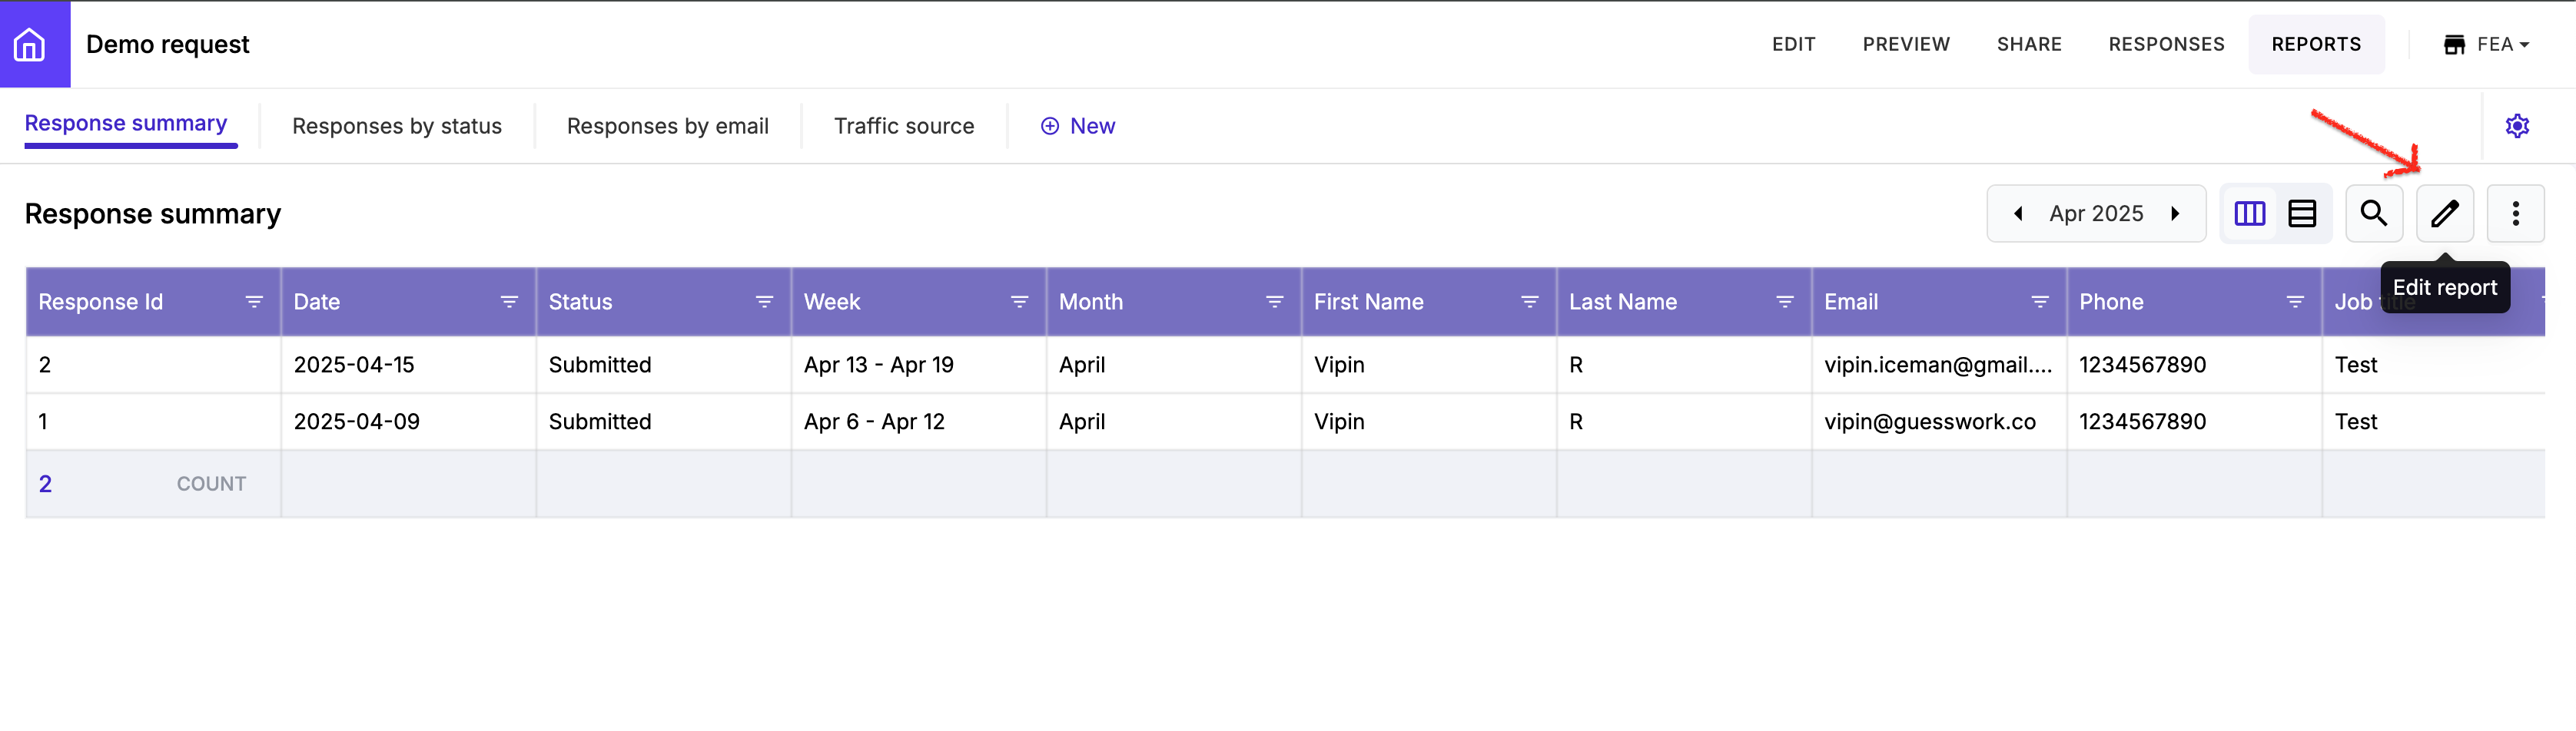Image resolution: width=2576 pixels, height=731 pixels.
Task: Click the search magnifier icon
Action: tap(2373, 213)
